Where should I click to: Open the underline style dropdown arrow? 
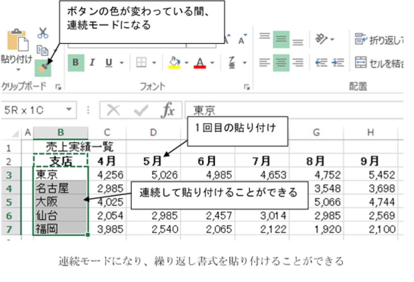[121, 63]
